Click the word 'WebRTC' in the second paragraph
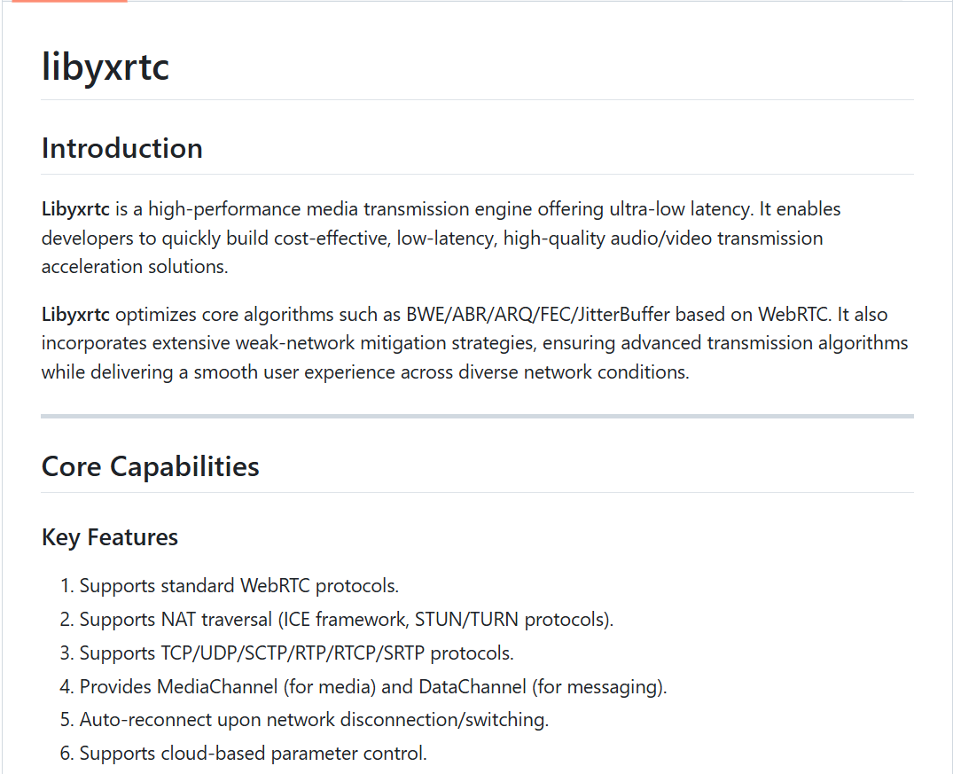This screenshot has height=774, width=953. tap(793, 315)
